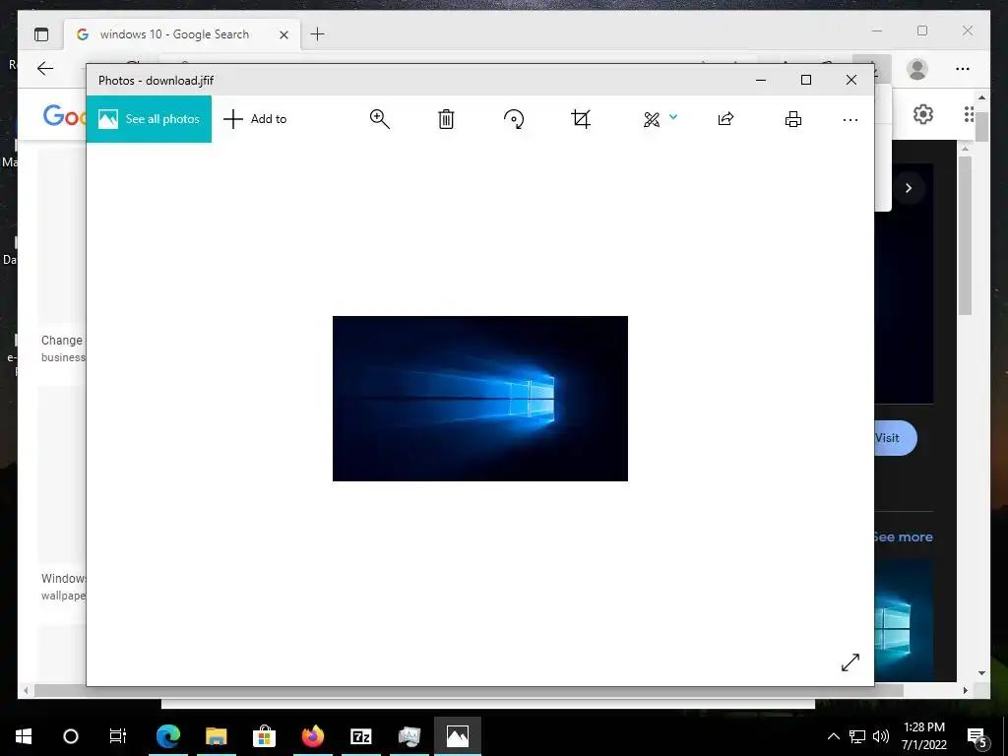This screenshot has width=1008, height=756.
Task: Click browser vertical scrollbar down arrow
Action: (x=981, y=673)
